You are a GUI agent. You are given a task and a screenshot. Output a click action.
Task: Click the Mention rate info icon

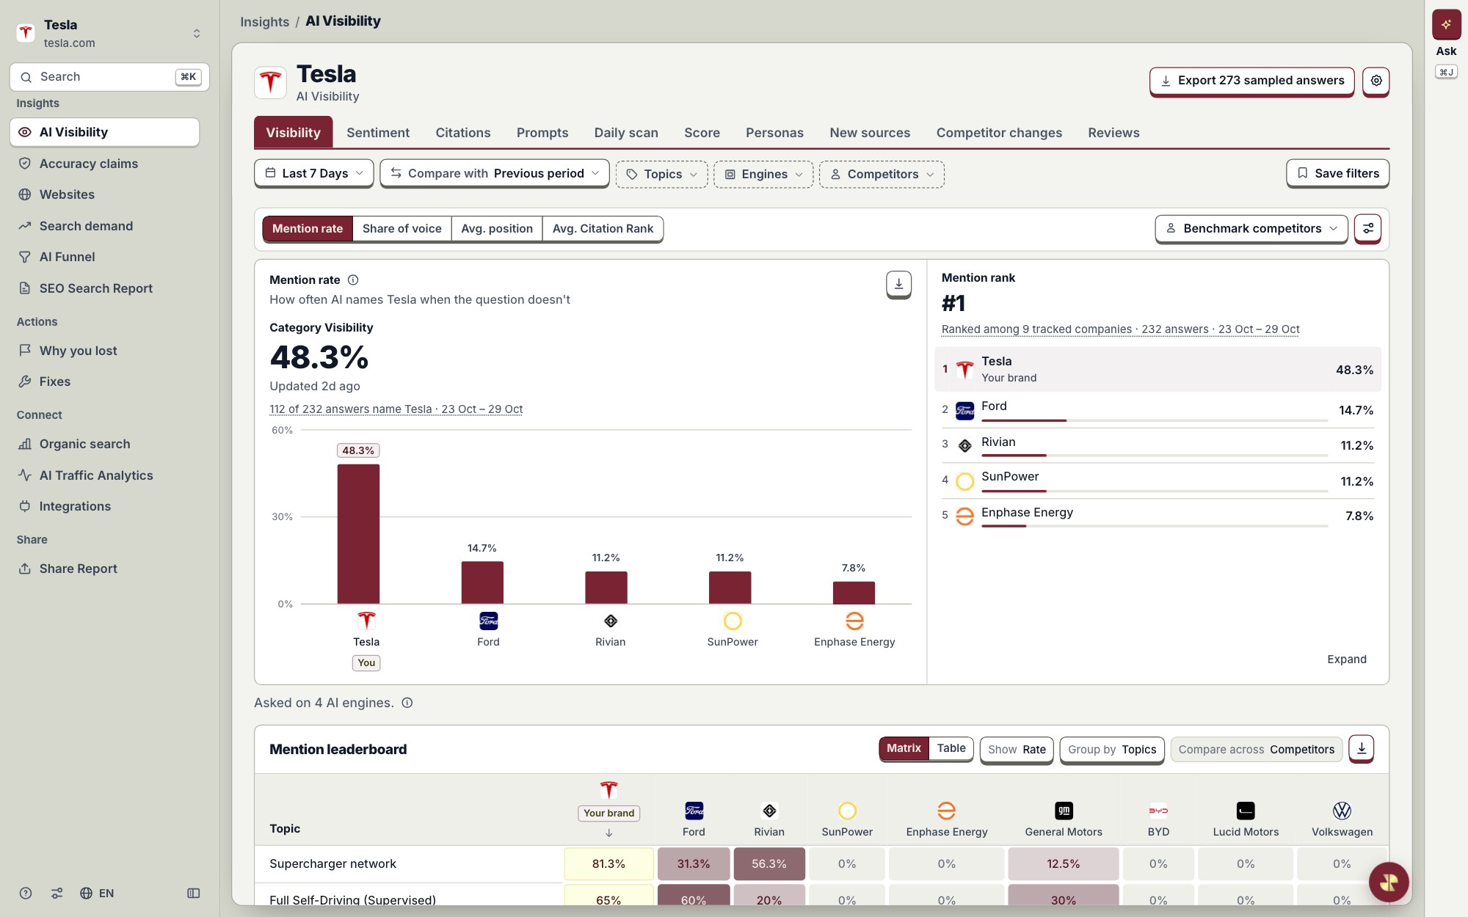click(x=353, y=280)
